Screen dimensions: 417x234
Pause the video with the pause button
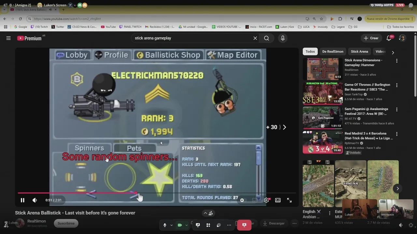22,200
